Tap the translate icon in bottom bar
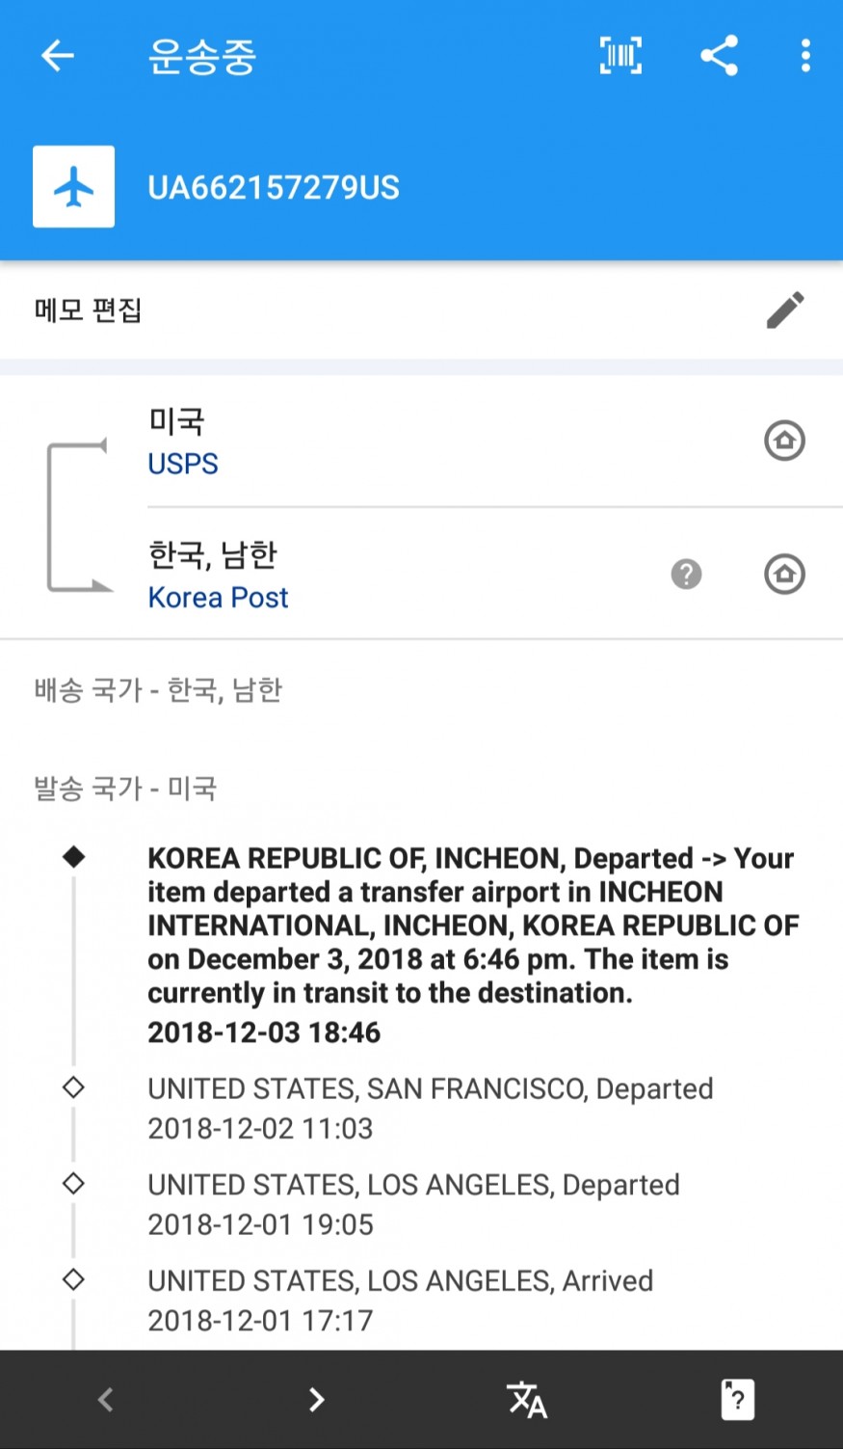The height and width of the screenshot is (1449, 843). [527, 1399]
